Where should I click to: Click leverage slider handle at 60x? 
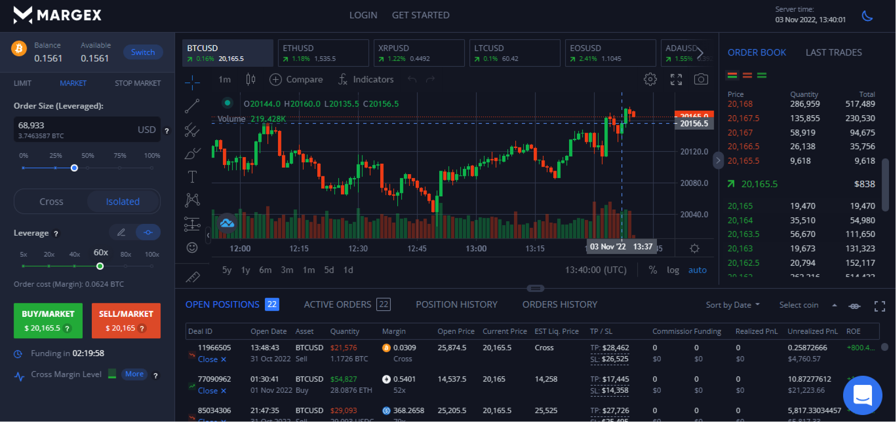pyautogui.click(x=100, y=266)
